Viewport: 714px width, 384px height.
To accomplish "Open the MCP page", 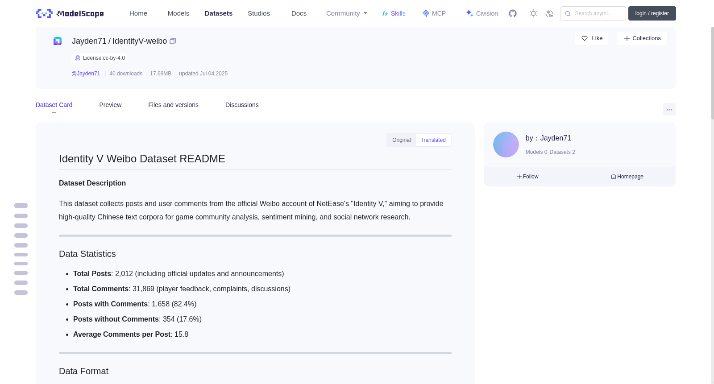I will coord(434,13).
